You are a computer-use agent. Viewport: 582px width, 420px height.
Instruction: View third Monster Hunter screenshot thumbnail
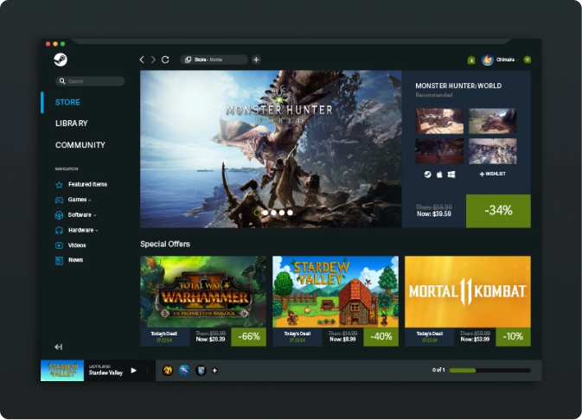[x=439, y=151]
